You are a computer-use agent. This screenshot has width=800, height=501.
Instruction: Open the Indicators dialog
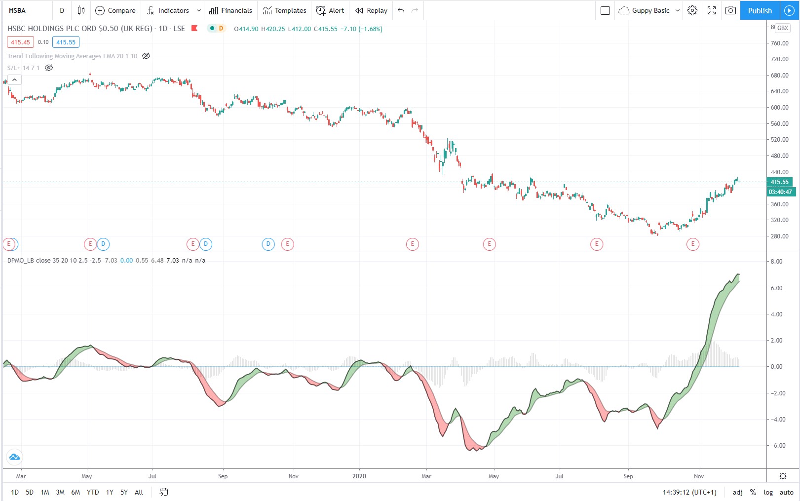click(168, 10)
